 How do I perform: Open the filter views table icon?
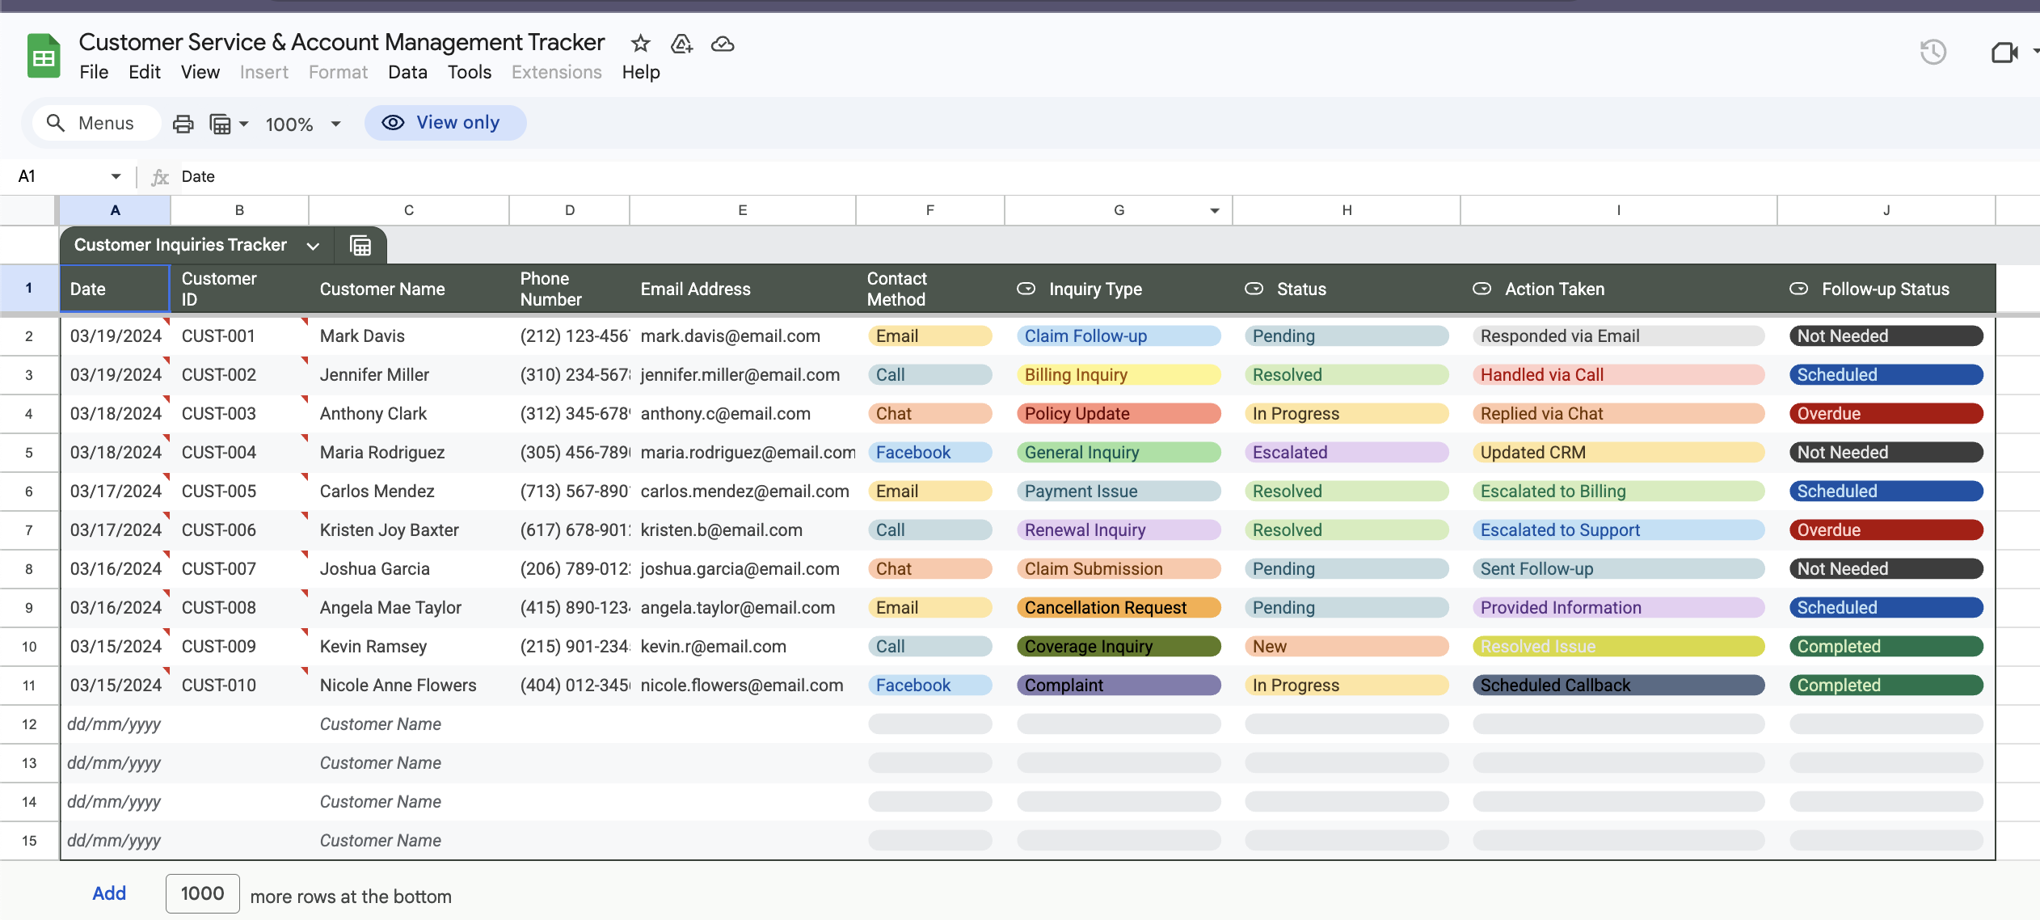pyautogui.click(x=221, y=124)
